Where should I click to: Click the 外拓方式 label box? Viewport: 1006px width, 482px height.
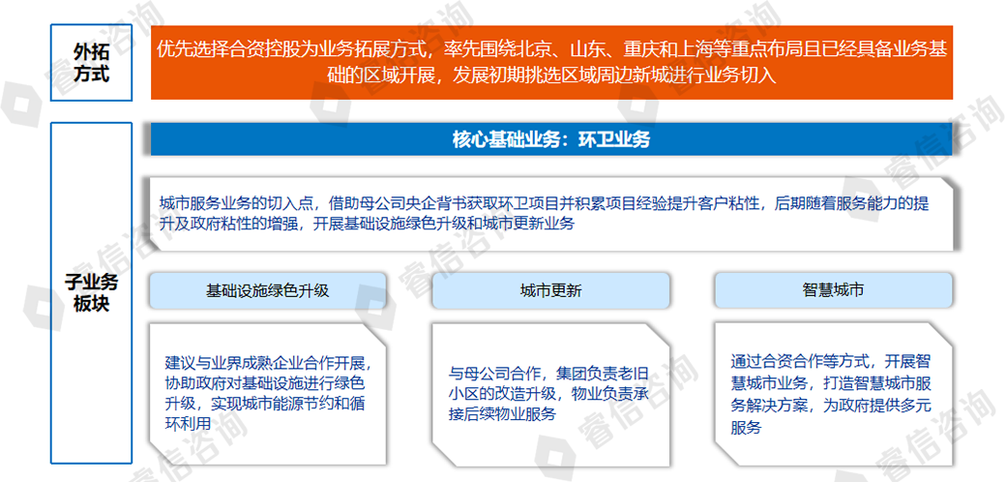pyautogui.click(x=91, y=62)
